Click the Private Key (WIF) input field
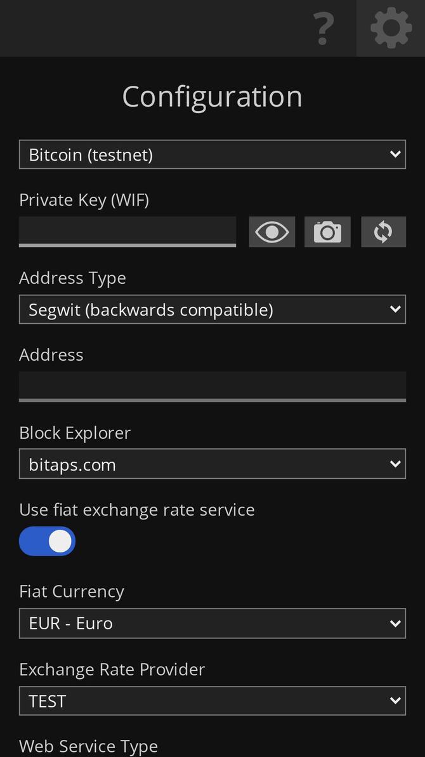This screenshot has height=757, width=425. tap(128, 231)
